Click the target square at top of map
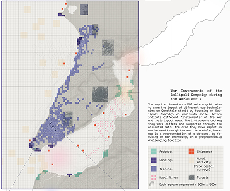Viewport: 230px width, 191px height. [84, 9]
